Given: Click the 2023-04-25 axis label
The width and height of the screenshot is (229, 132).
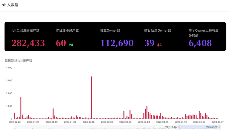Looking at the screenshot, I should [x=199, y=122].
